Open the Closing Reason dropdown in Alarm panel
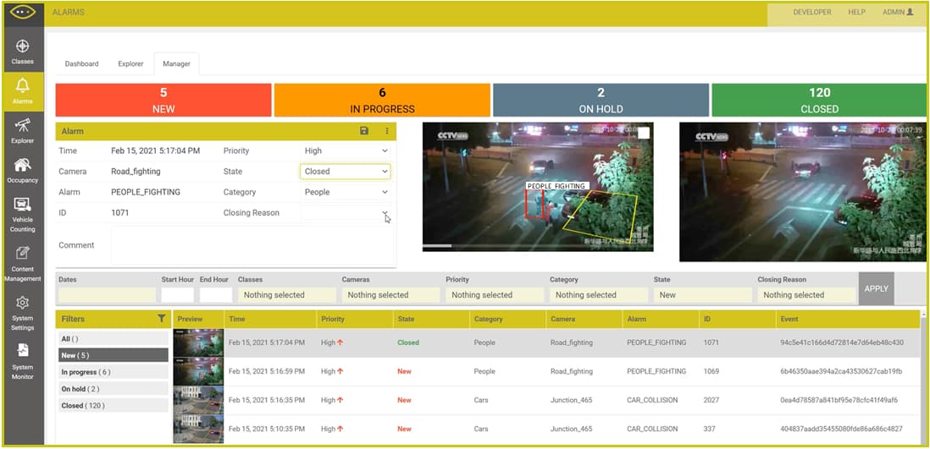Screen dimensions: 930x449 [x=346, y=212]
